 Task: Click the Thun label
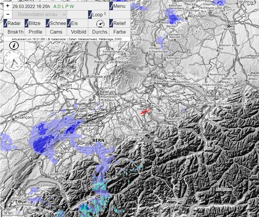tap(105, 156)
